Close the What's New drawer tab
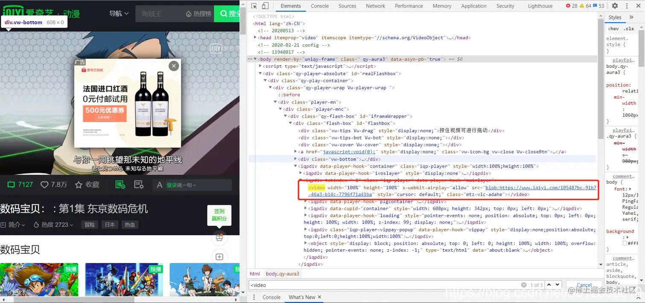Screen dimensions: 645x303 [319, 297]
